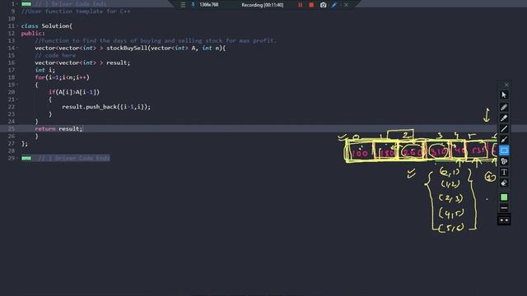Image resolution: width=527 pixels, height=296 pixels.
Task: Click the 'vector<vector<int> > result;' line
Action: point(82,62)
